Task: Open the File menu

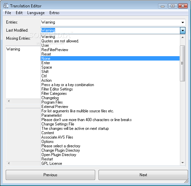Action: pyautogui.click(x=8, y=13)
